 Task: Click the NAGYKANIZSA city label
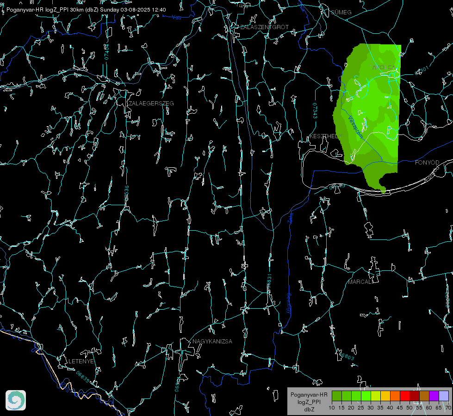pos(212,342)
